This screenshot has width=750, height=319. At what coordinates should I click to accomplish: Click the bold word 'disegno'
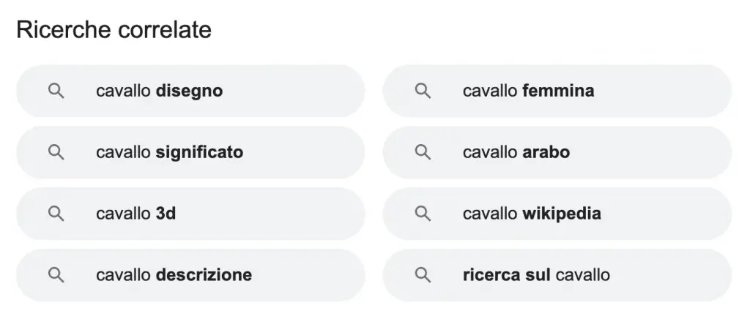click(190, 91)
